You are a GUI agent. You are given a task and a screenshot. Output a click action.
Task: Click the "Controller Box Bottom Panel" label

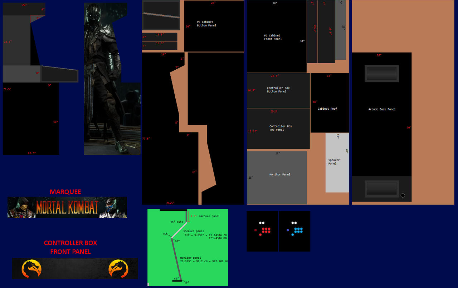[278, 90]
